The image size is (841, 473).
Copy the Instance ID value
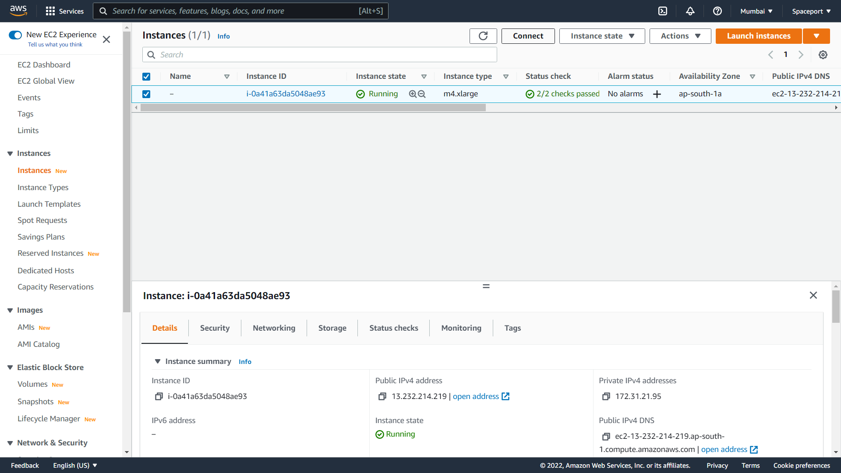point(159,396)
